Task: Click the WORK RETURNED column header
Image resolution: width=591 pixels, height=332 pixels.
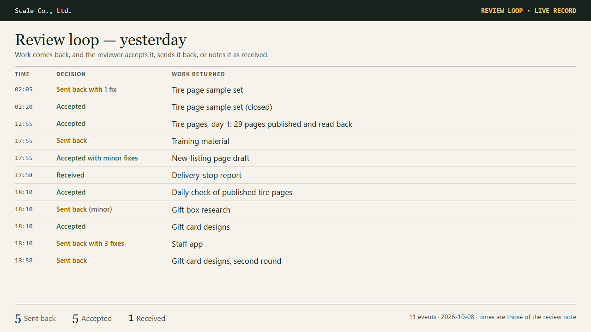Action: pos(198,74)
